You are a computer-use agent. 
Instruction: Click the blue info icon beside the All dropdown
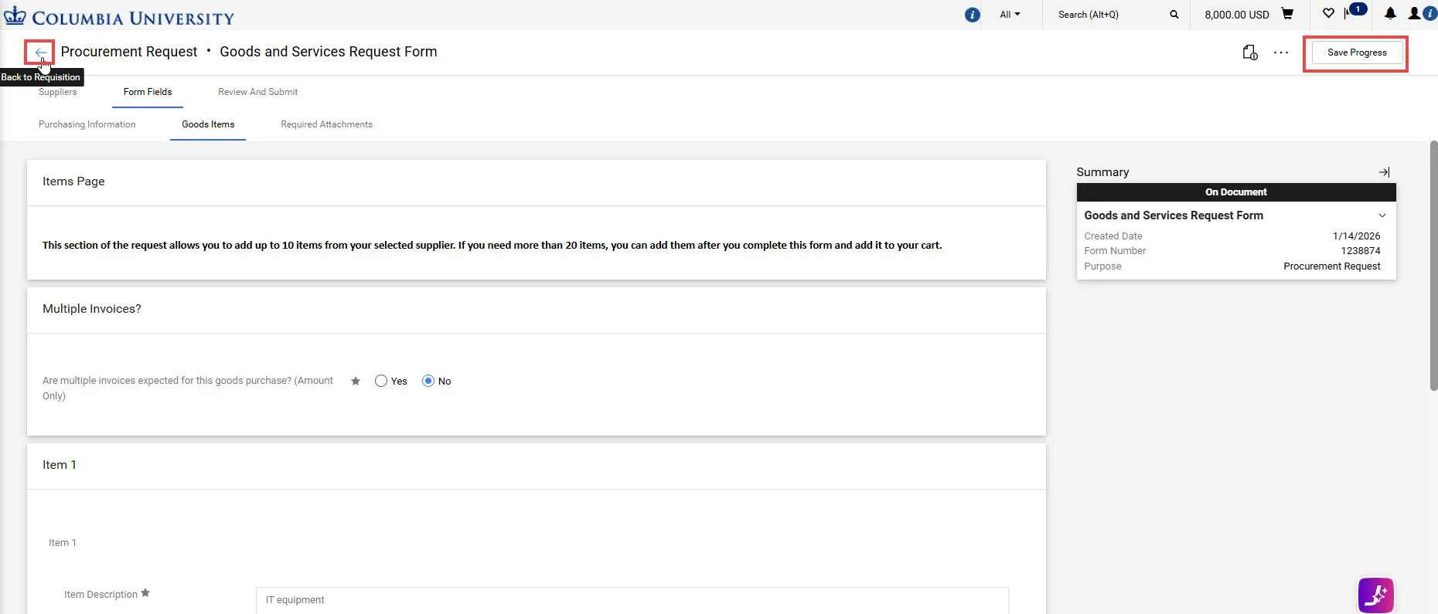tap(973, 15)
